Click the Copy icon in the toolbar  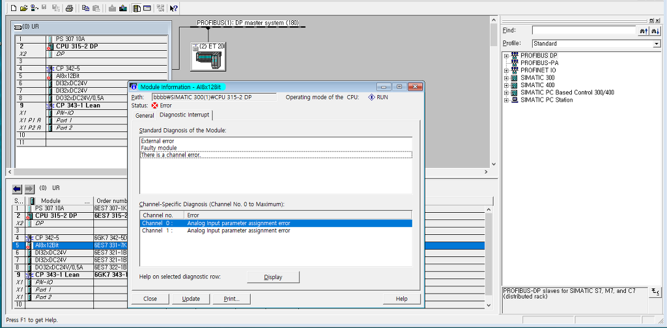[85, 8]
